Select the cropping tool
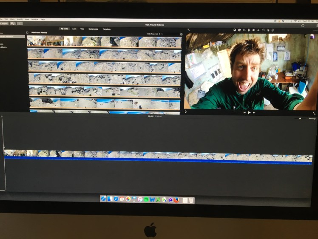The width and height of the screenshot is (318, 239). pyautogui.click(x=244, y=30)
